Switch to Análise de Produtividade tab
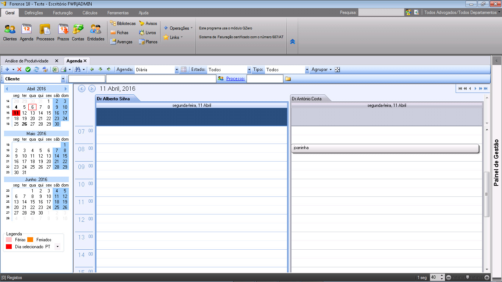 27,61
